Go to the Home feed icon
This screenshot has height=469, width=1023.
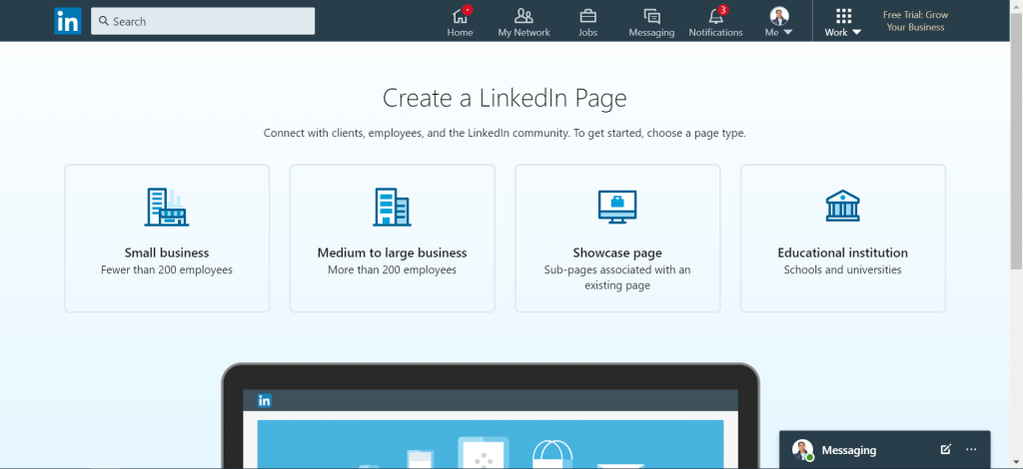460,16
